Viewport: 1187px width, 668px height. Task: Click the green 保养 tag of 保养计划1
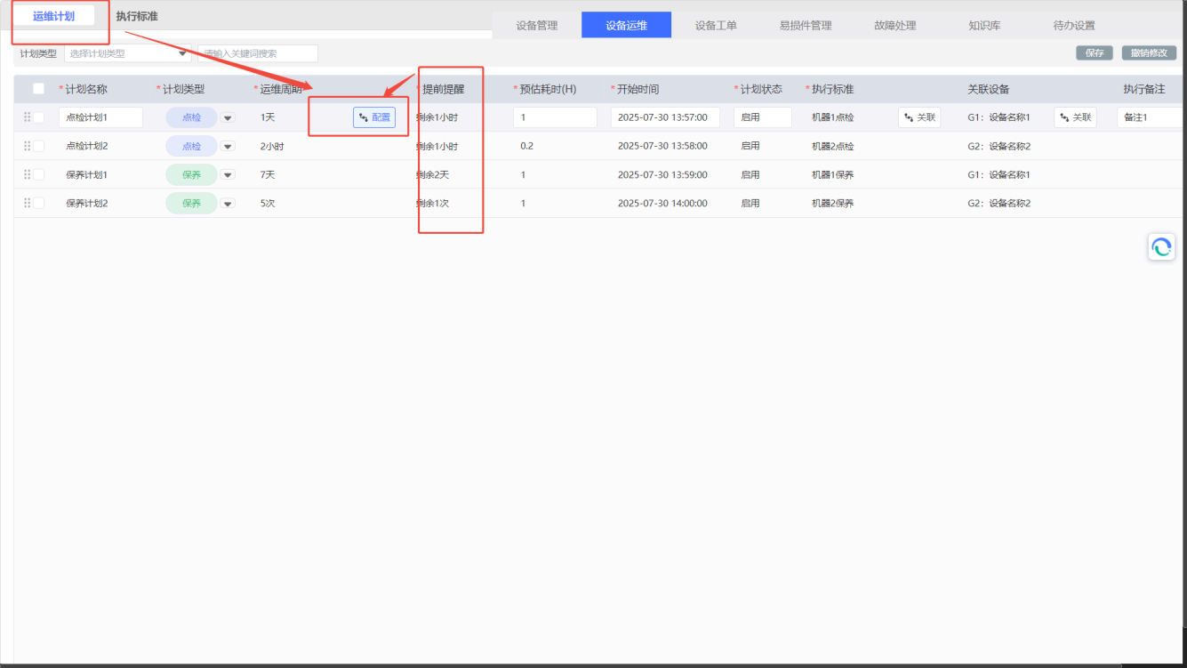[191, 175]
